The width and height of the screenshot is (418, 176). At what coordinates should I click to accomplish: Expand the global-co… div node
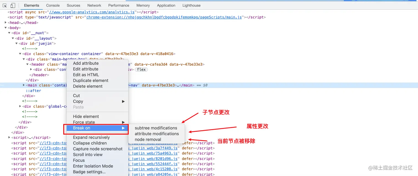point(20,106)
